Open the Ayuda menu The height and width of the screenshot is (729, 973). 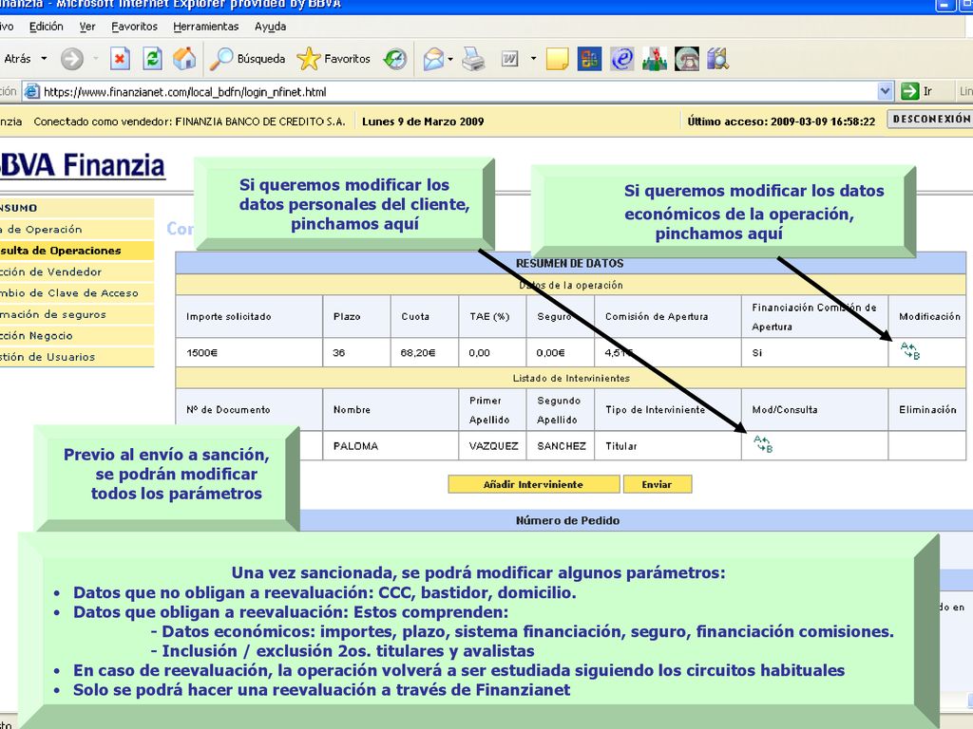[x=270, y=26]
